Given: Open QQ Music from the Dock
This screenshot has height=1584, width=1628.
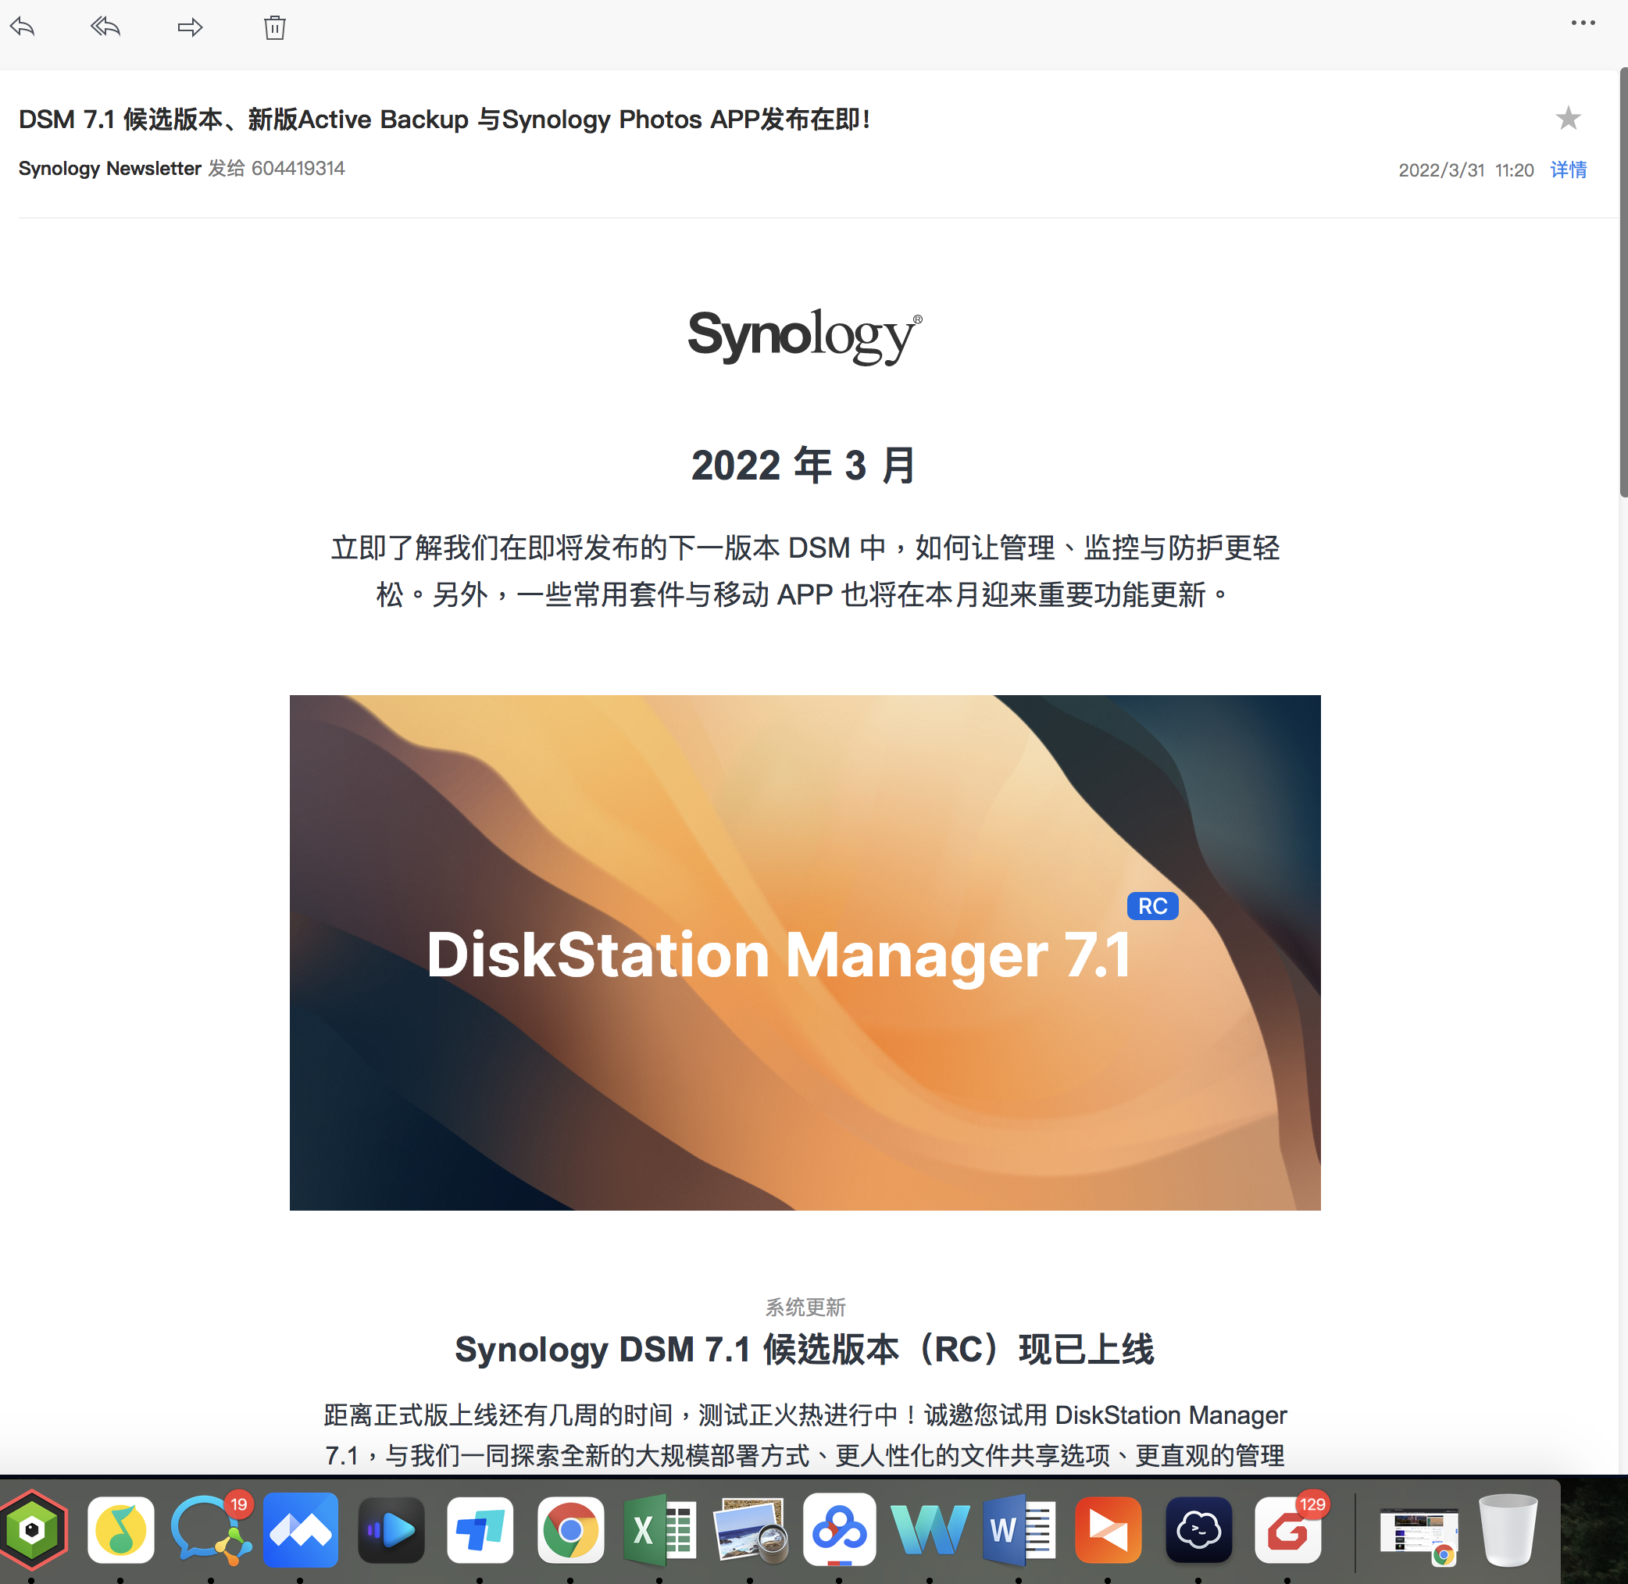Looking at the screenshot, I should click(x=121, y=1530).
